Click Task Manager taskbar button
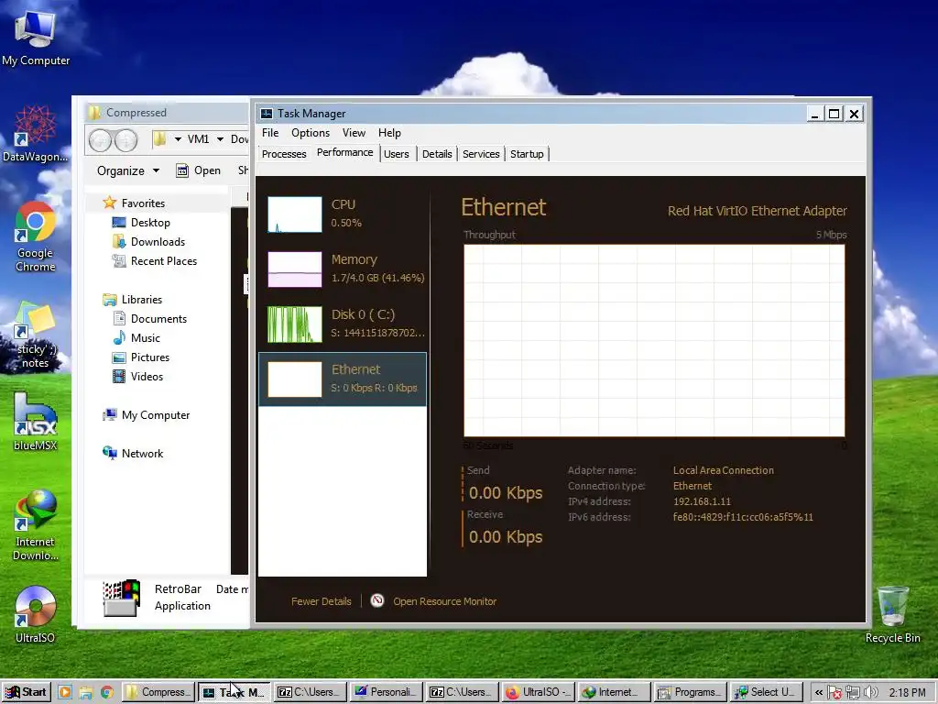Viewport: 938px width, 704px height. 234,692
